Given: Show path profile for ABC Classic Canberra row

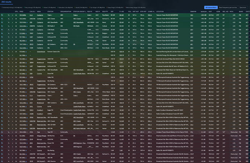Looking at the screenshot, I should 9,19.
